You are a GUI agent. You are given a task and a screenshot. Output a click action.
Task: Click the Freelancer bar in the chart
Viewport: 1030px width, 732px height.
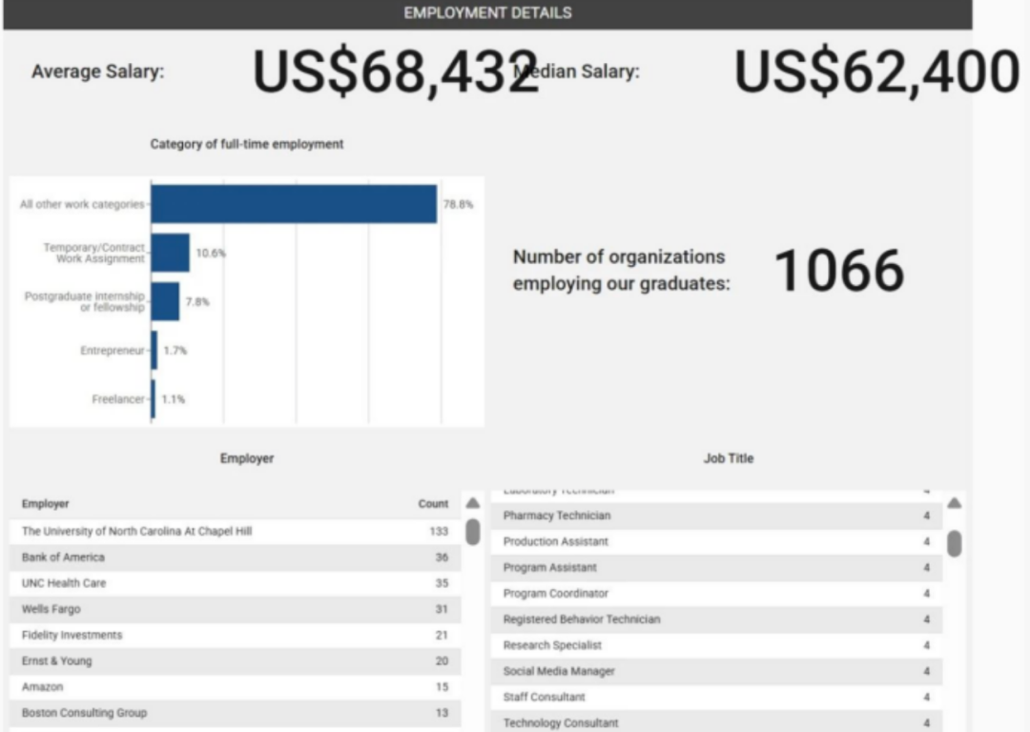click(153, 398)
